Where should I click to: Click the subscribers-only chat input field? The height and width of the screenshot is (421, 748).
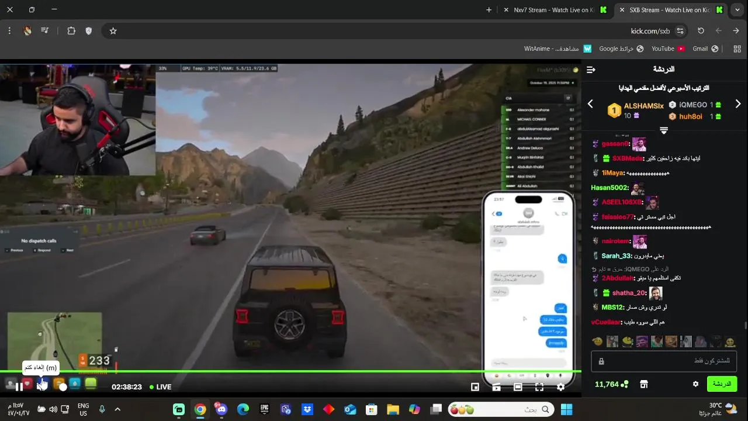point(664,361)
